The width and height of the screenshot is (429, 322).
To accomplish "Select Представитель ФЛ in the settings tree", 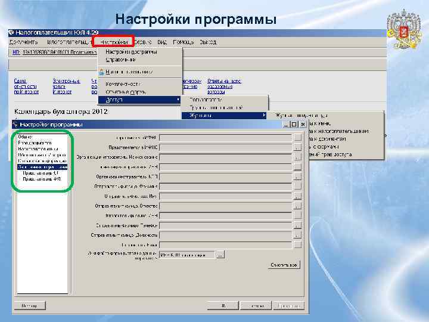I will tap(42, 179).
